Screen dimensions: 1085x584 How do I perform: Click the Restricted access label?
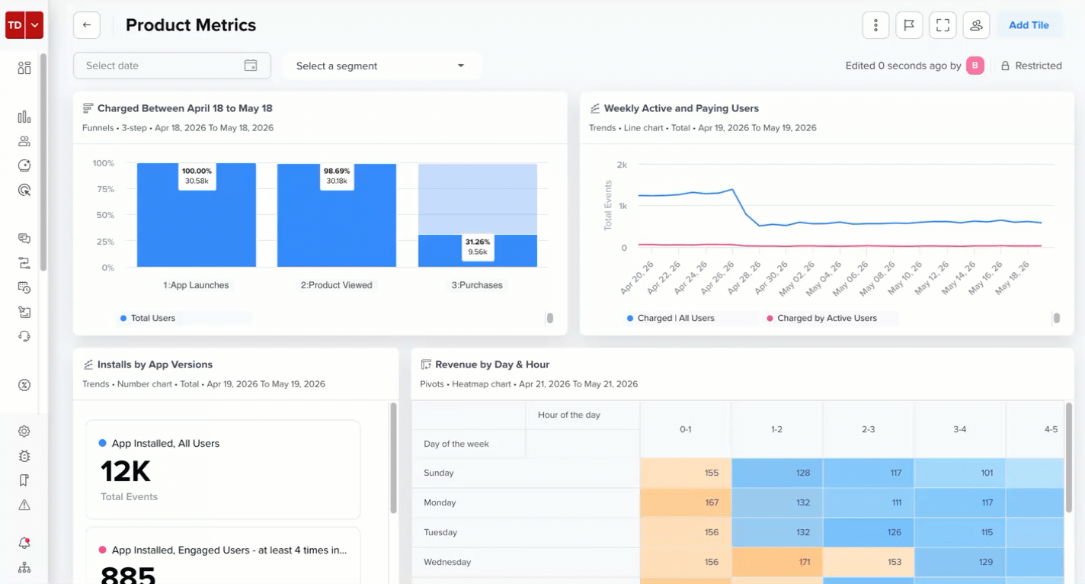pos(1031,66)
